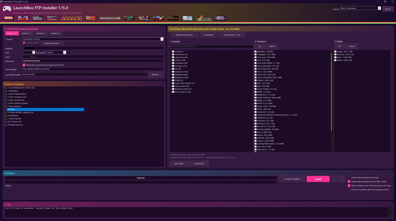396x221 pixels.
Task: Click the Nintendo logo in the header
Action: 8,18
